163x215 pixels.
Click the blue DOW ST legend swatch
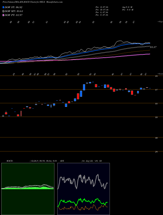[x=3, y=7]
